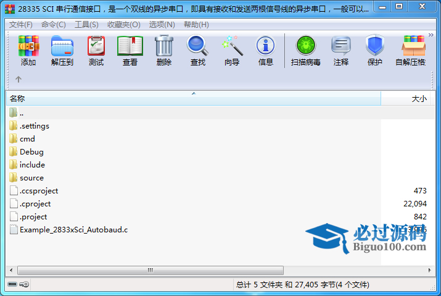
Task: Click horizontal scrollbar left arrow
Action: [x=11, y=270]
